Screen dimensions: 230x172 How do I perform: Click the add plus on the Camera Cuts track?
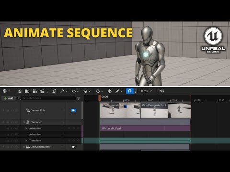(x=62, y=110)
